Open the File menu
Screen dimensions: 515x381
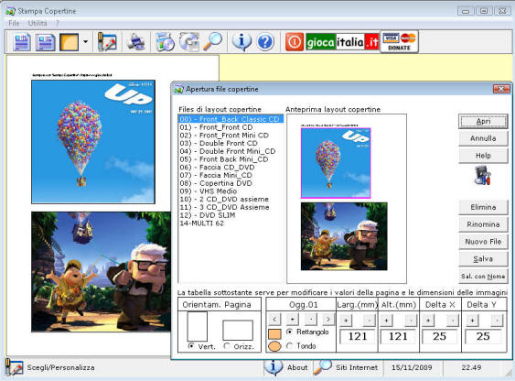pyautogui.click(x=14, y=23)
